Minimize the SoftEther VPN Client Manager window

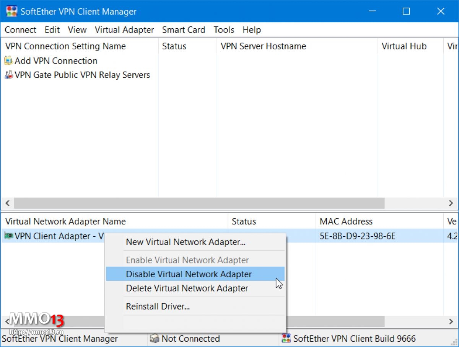pos(372,11)
